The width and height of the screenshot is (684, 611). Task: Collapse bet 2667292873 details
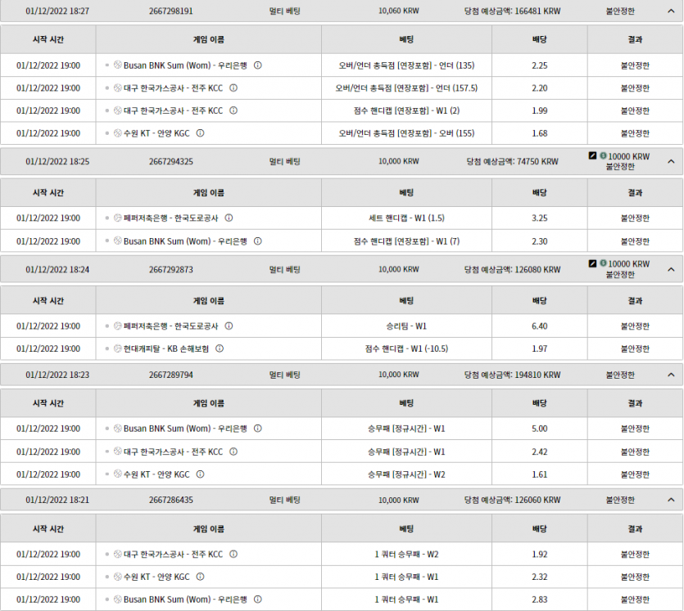tap(671, 270)
